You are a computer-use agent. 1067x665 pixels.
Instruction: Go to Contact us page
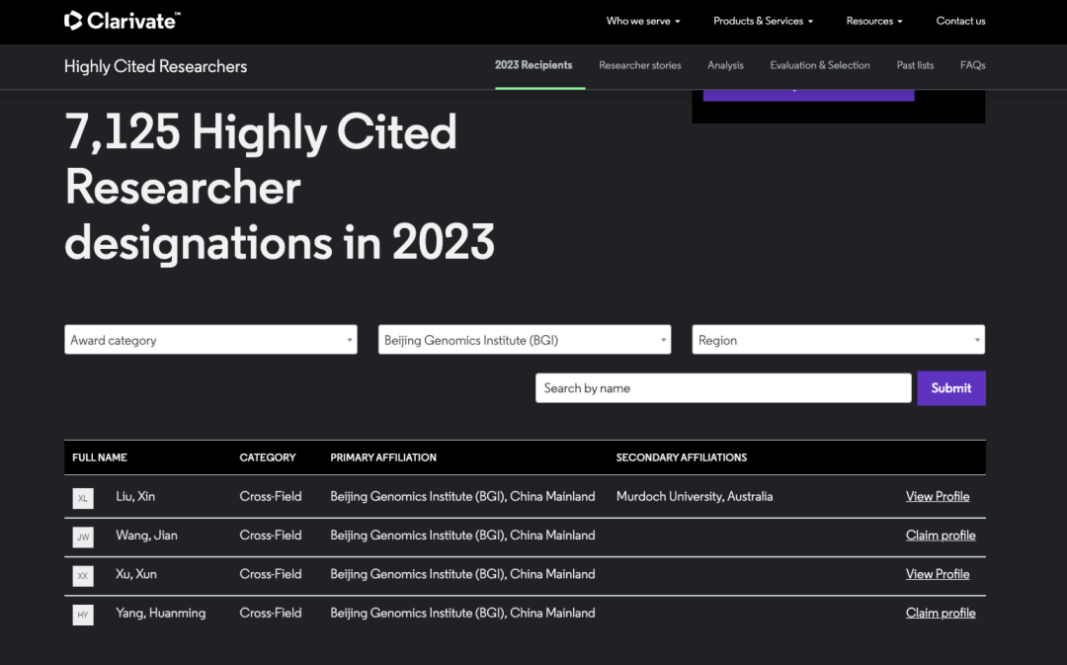(960, 21)
